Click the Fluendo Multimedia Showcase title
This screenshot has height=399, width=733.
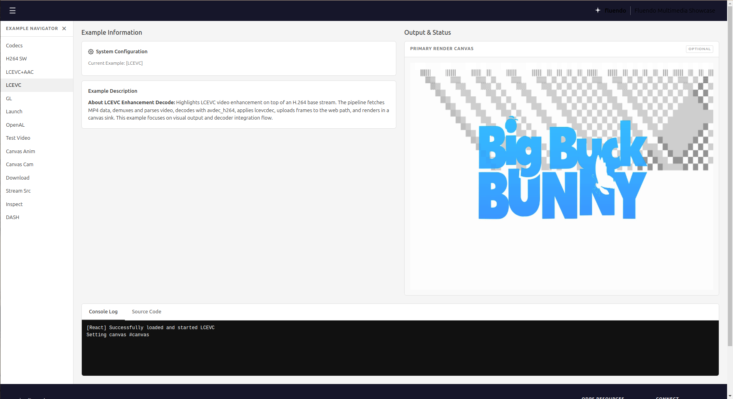point(675,11)
